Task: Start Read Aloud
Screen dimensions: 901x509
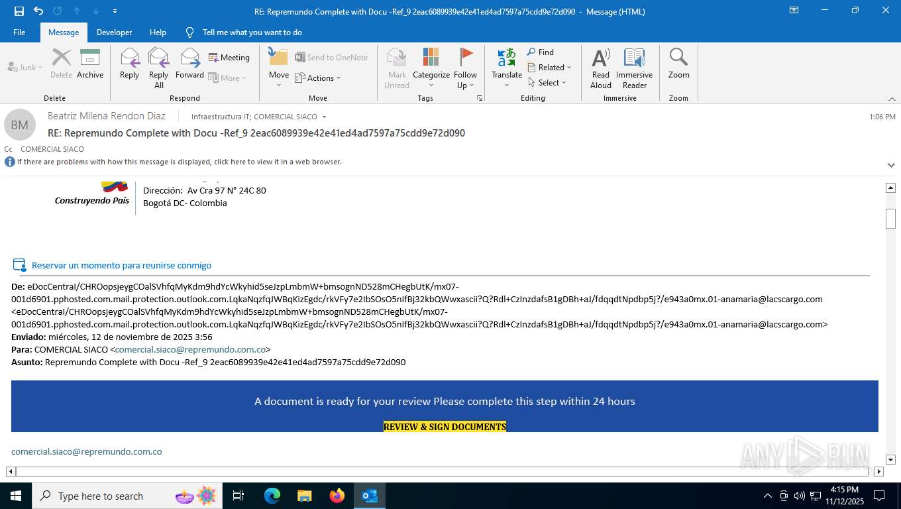Action: tap(601, 68)
